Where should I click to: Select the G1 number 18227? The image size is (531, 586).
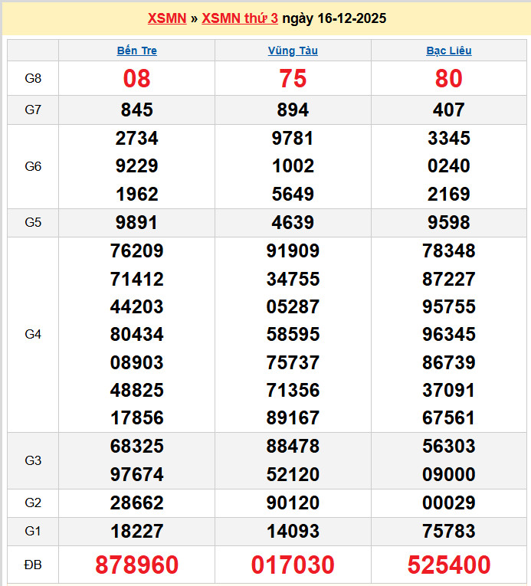pyautogui.click(x=137, y=531)
